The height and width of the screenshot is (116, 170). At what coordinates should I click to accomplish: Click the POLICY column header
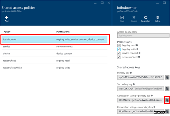click(7, 32)
